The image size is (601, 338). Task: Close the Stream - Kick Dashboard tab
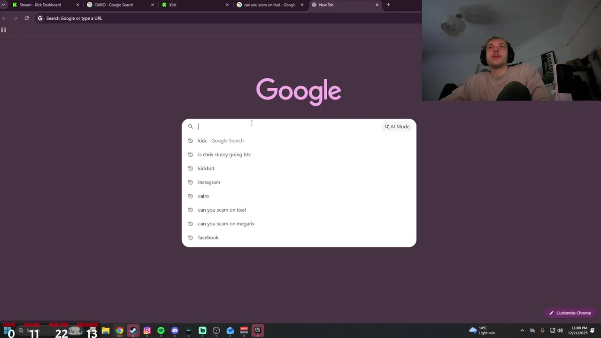pos(77,5)
